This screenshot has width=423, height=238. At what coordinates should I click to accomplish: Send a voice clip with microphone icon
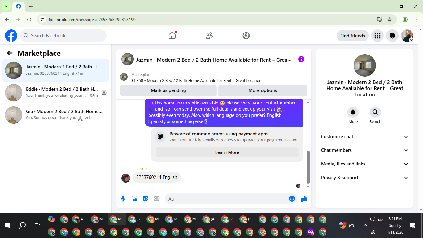click(x=123, y=199)
